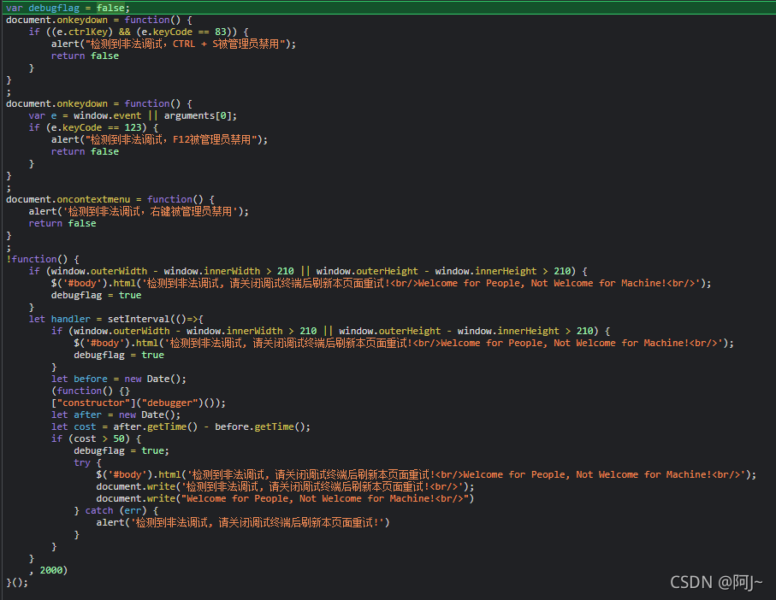This screenshot has height=600, width=776.
Task: Click the 'if (cost > 50) {' line
Action: [x=96, y=438]
